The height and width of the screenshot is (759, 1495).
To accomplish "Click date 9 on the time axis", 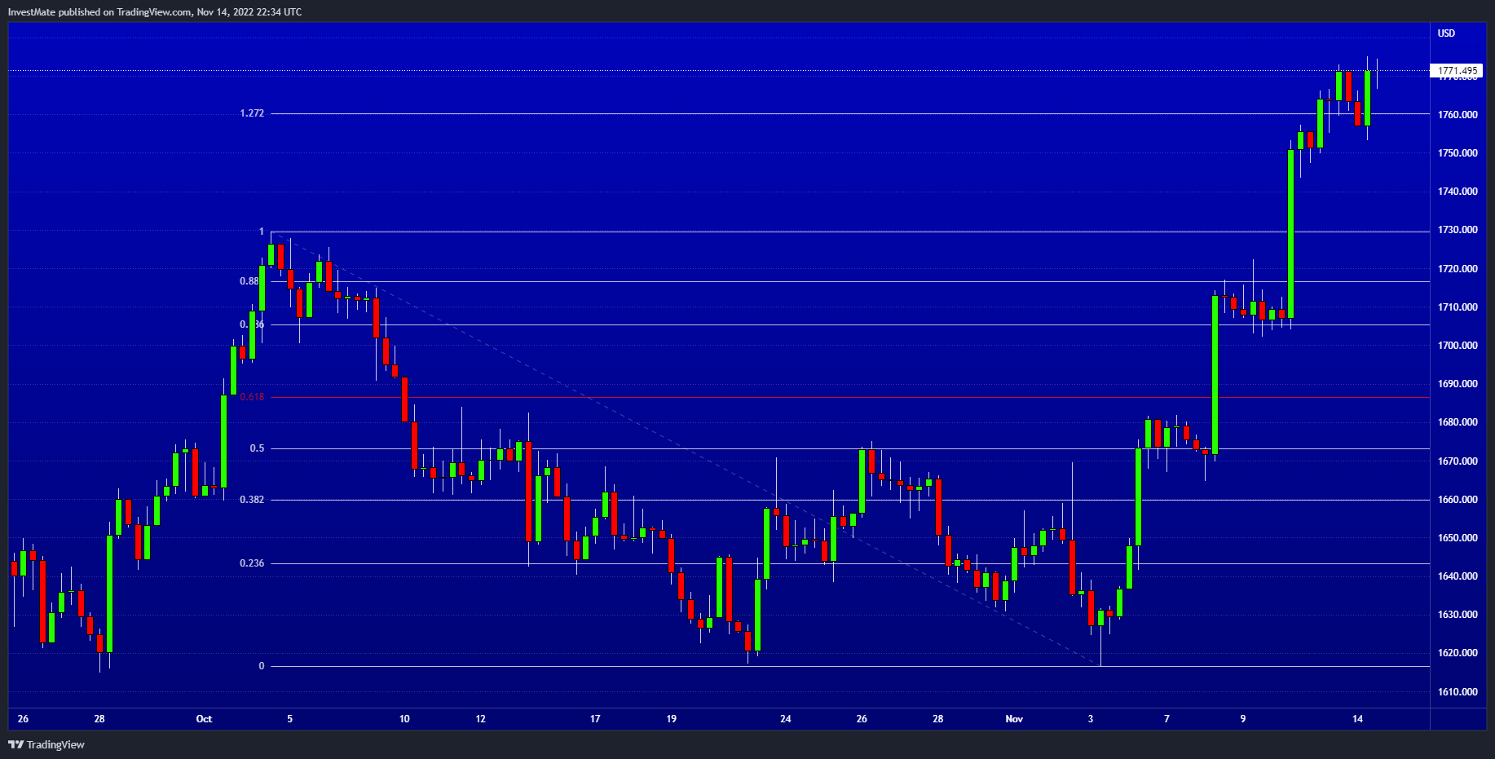I will (x=1243, y=719).
